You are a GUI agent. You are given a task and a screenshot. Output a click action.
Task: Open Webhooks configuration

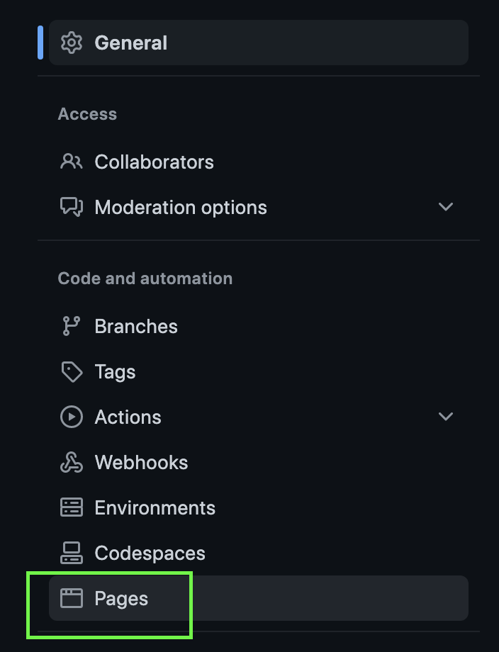pyautogui.click(x=141, y=462)
